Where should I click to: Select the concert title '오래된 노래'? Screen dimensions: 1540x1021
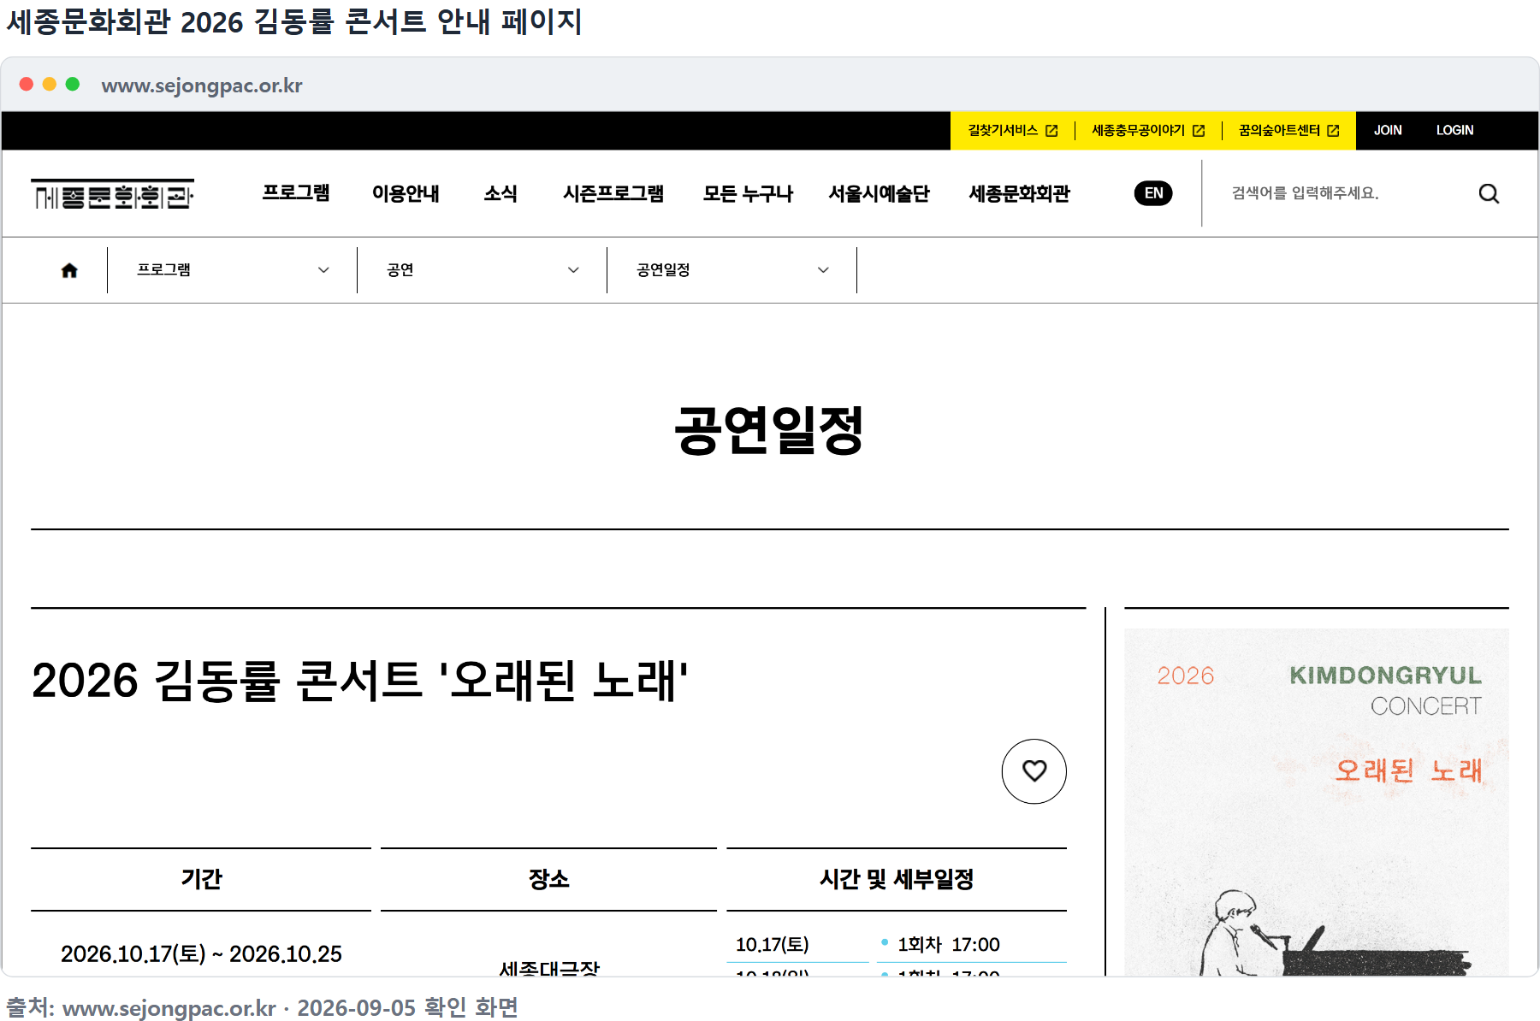pyautogui.click(x=359, y=681)
